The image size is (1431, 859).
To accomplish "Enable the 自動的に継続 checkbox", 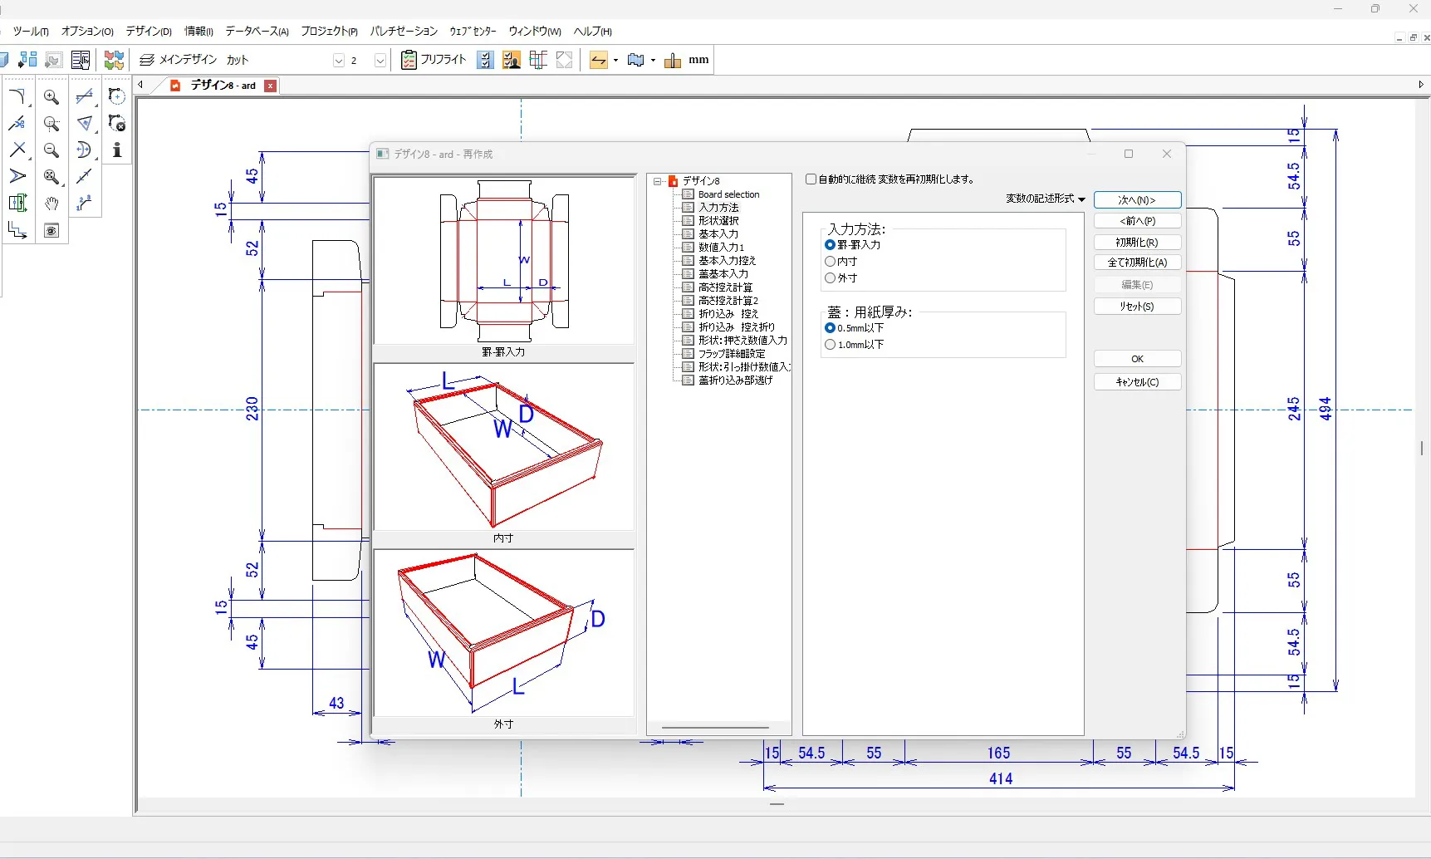I will (811, 179).
